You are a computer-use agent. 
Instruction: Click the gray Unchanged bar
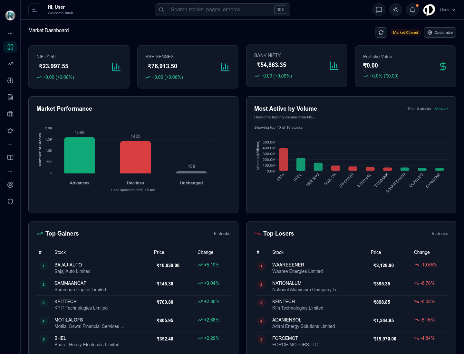(x=191, y=172)
